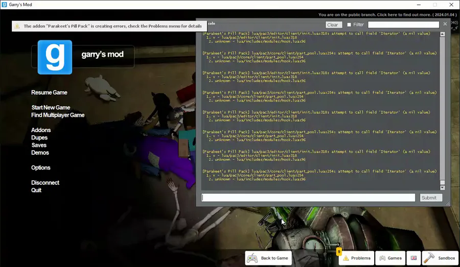Screen dimensions: 460x267
Task: Click the Parakeet's Pill Pack error notification
Action: click(x=109, y=26)
